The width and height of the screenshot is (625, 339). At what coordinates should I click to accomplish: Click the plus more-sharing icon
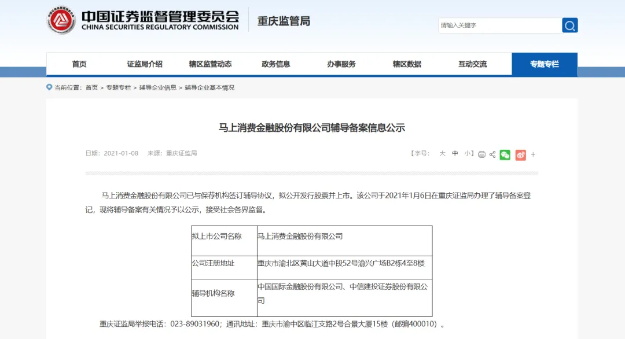coord(534,154)
